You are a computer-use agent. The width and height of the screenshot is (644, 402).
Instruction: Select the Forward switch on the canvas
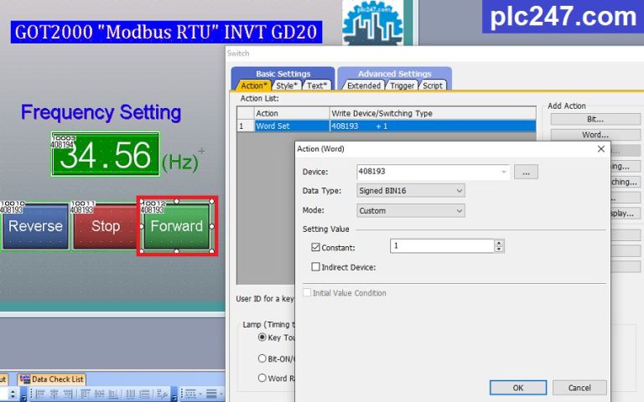tap(177, 226)
